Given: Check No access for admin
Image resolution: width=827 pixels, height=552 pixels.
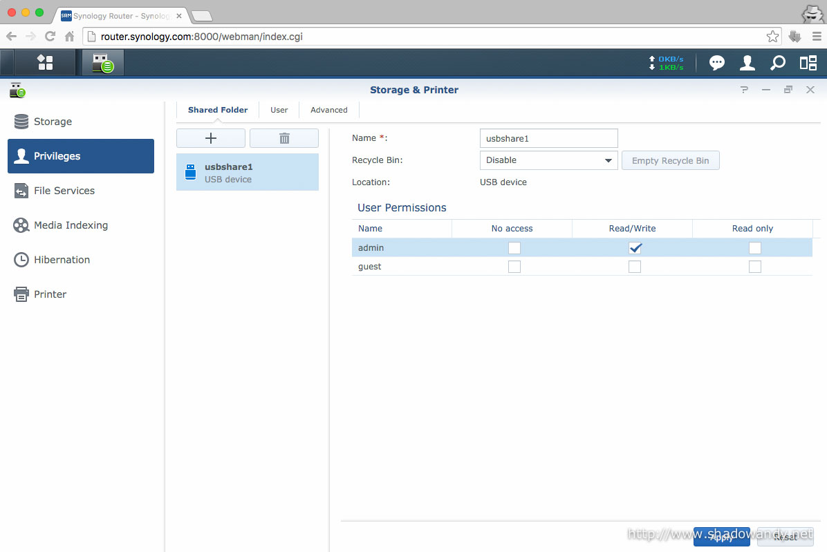Looking at the screenshot, I should click(x=514, y=248).
